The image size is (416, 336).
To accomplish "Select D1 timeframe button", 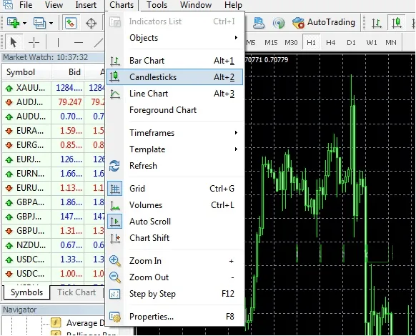I will [351, 42].
